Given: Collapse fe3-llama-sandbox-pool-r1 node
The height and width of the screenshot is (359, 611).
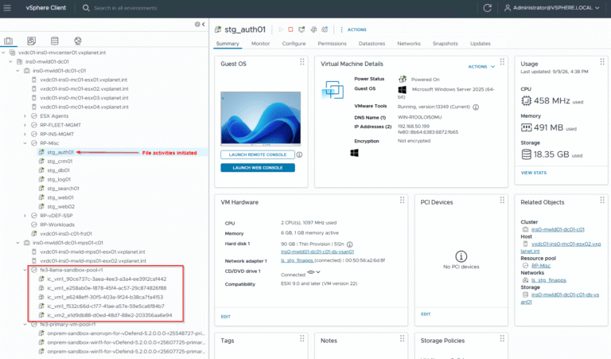Looking at the screenshot, I should pos(25,270).
